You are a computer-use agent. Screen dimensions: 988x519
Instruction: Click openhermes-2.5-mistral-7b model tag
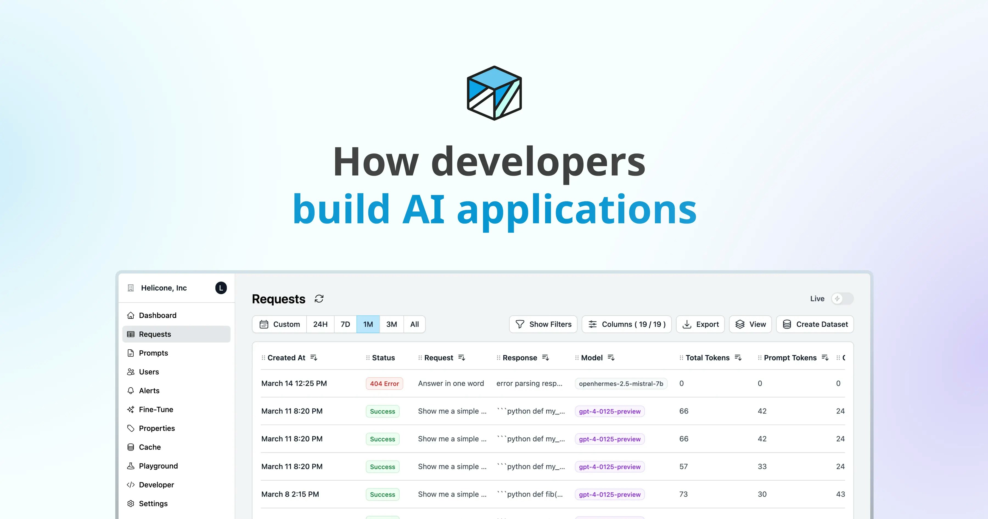(x=621, y=384)
